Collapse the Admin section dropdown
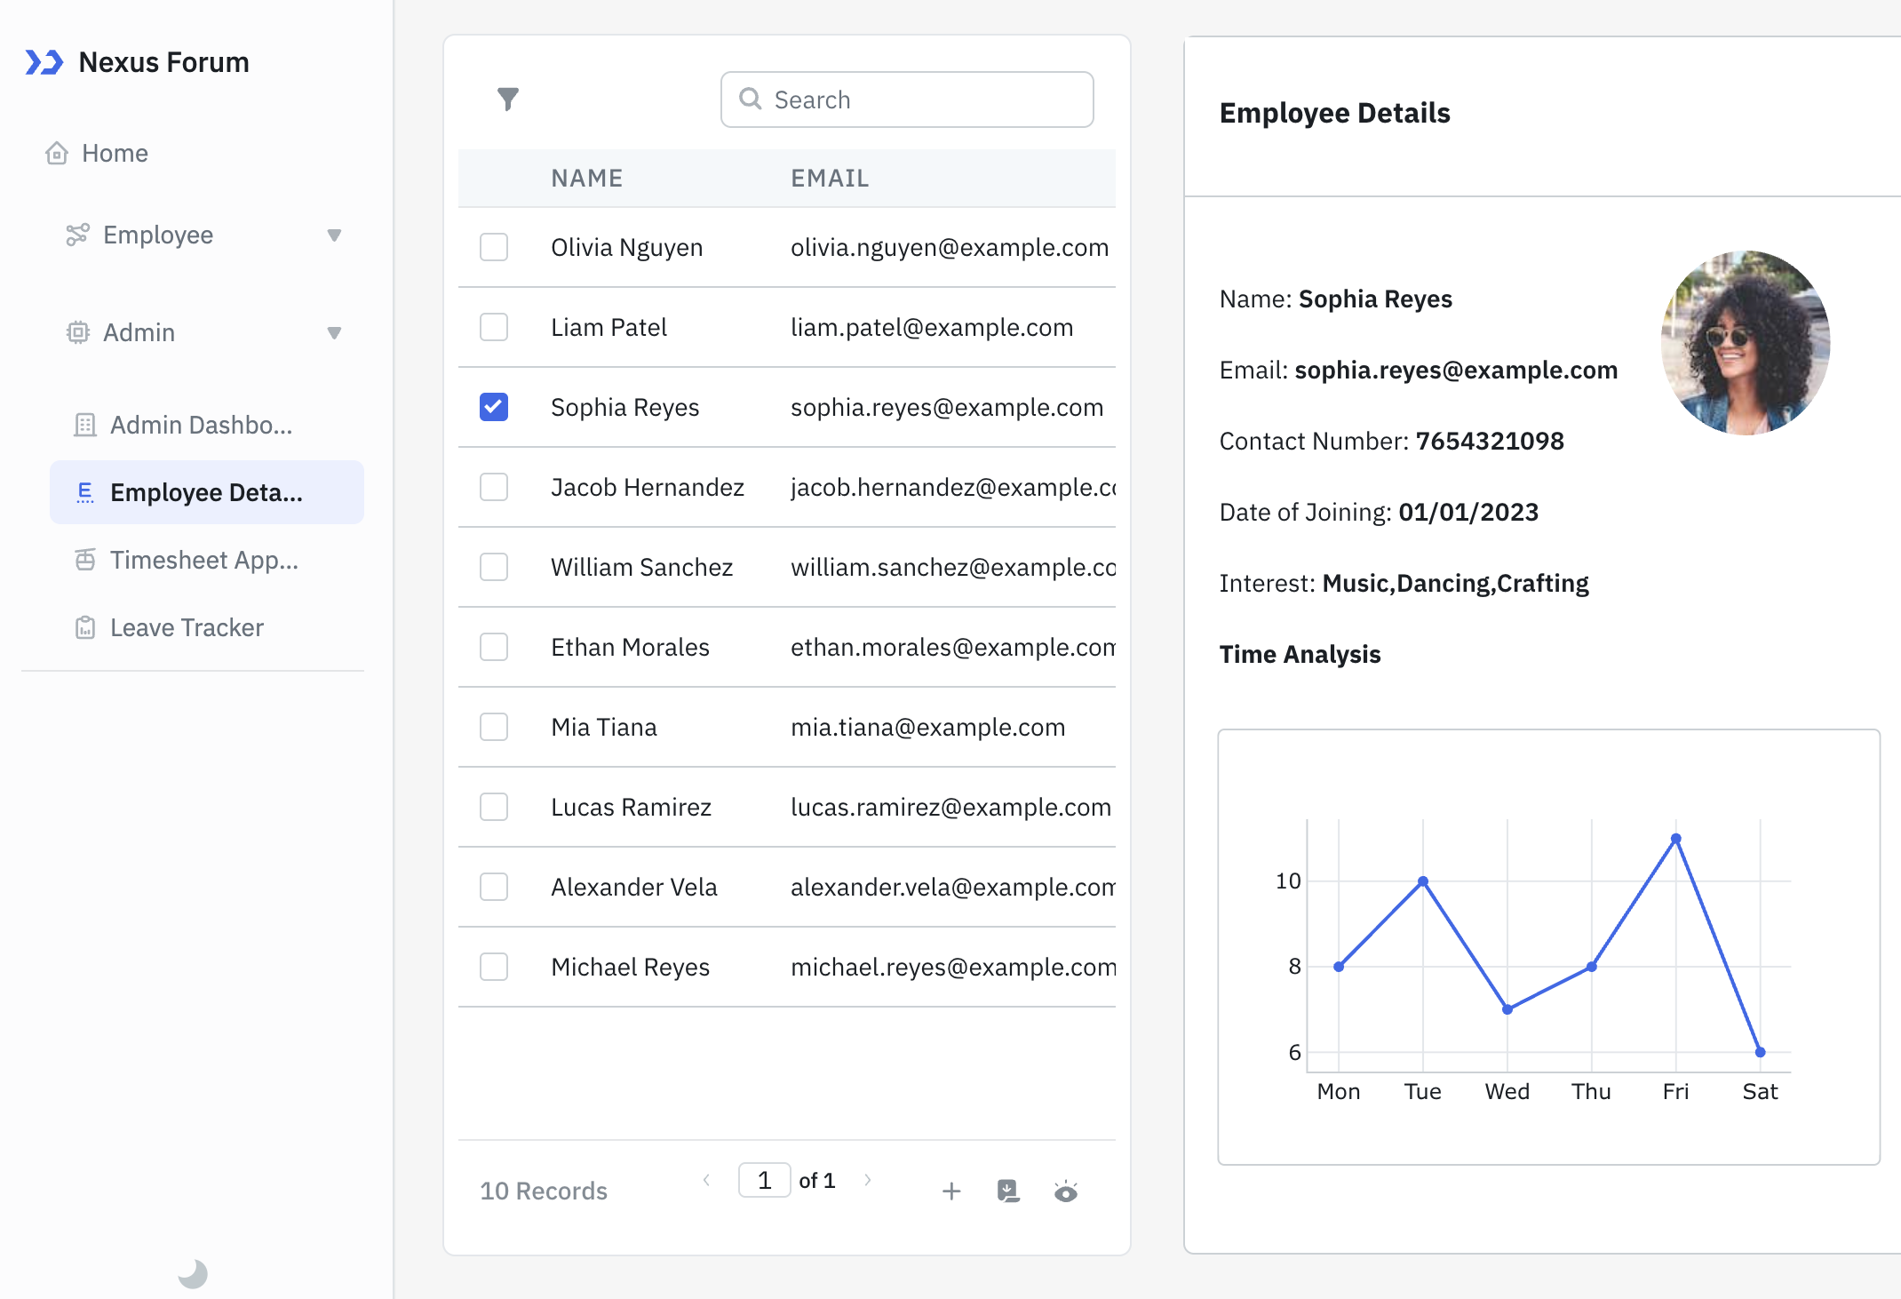 [335, 332]
